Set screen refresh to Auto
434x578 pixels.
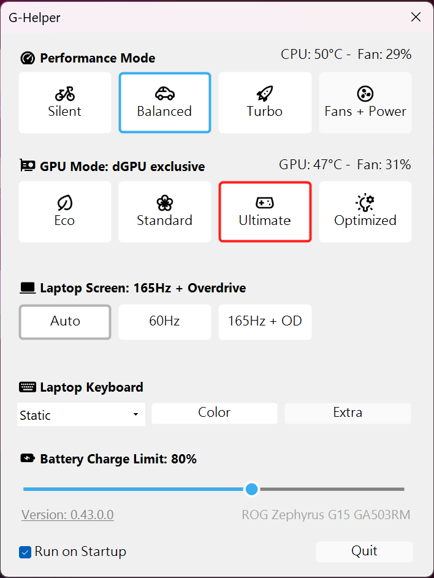pyautogui.click(x=65, y=321)
